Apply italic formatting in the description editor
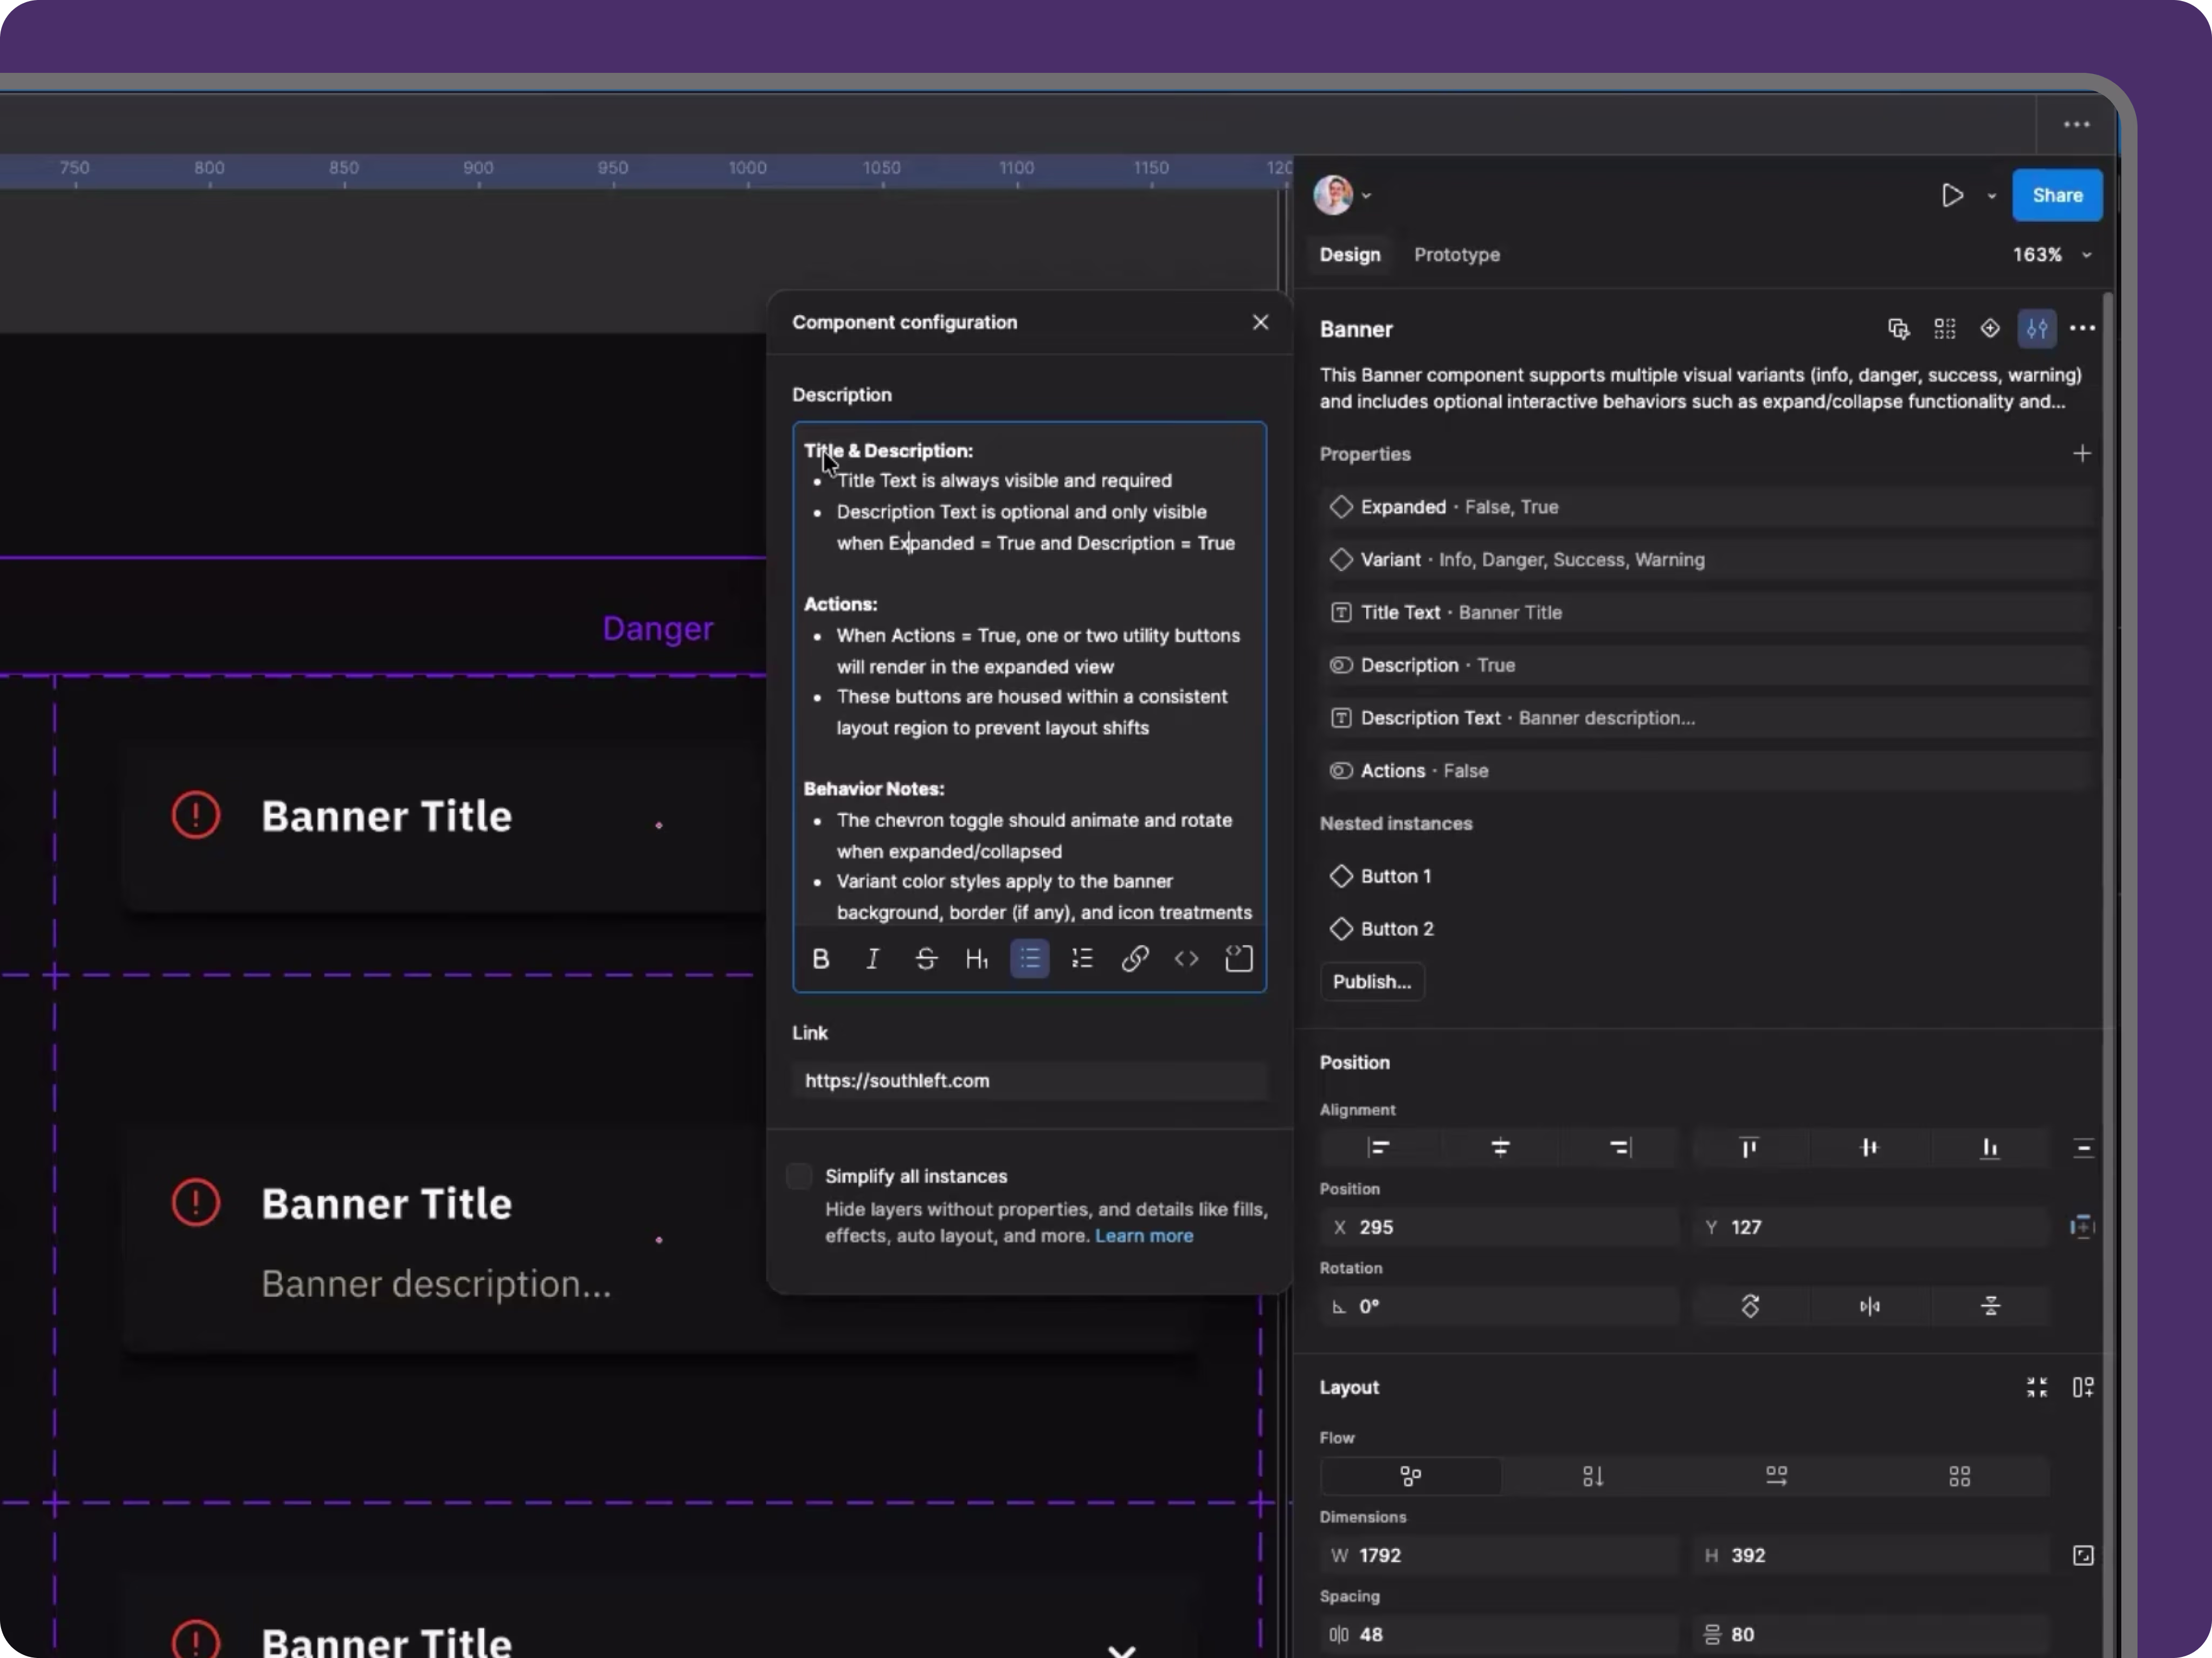 coord(872,958)
